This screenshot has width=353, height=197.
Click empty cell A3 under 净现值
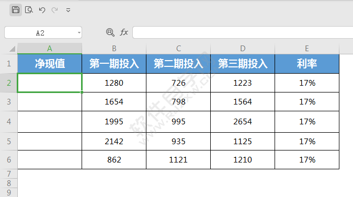pyautogui.click(x=50, y=102)
